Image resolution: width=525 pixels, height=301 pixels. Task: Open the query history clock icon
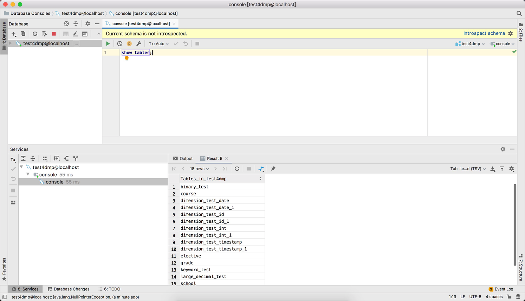[x=119, y=44]
